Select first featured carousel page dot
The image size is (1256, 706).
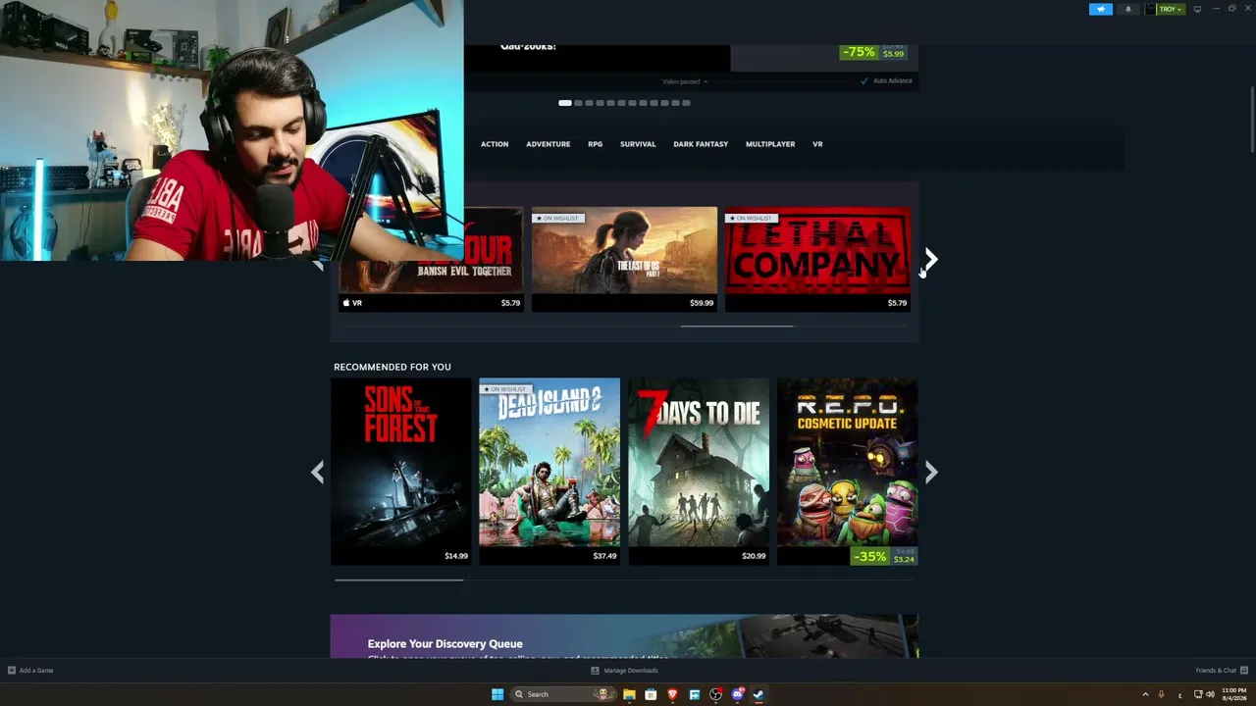coord(565,103)
